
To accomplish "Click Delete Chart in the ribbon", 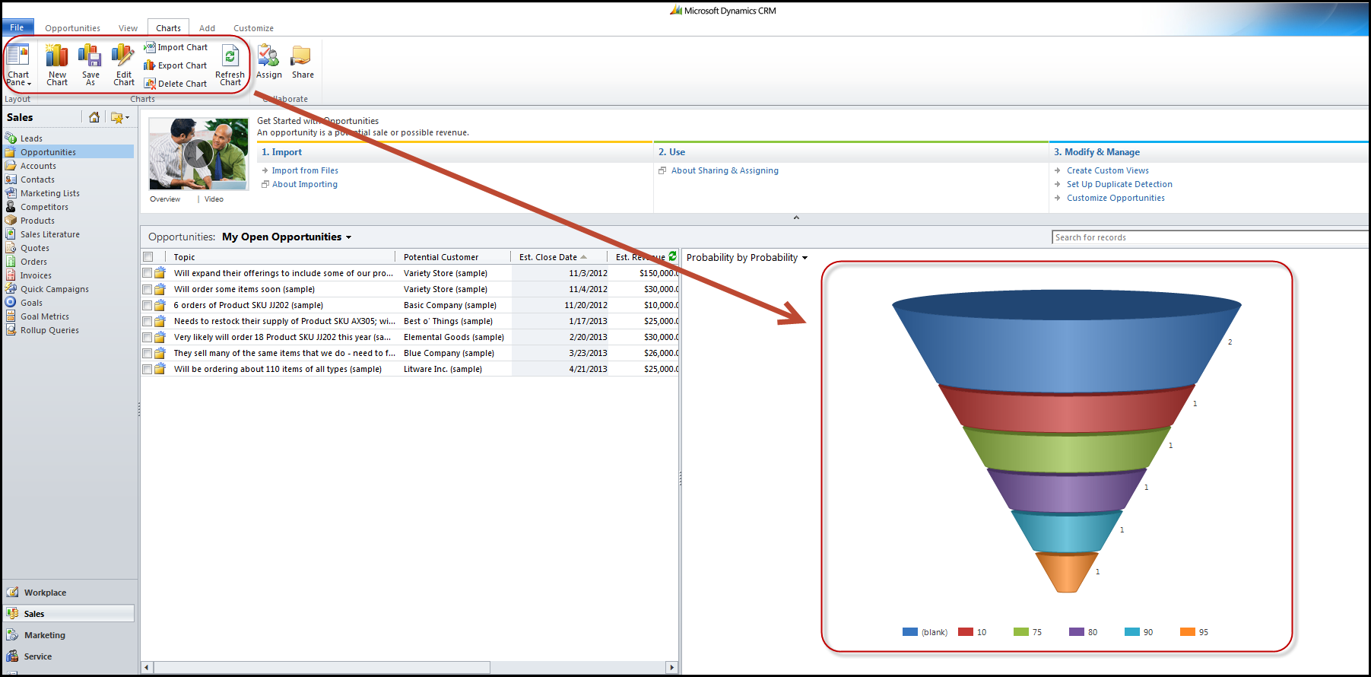I will click(x=176, y=84).
